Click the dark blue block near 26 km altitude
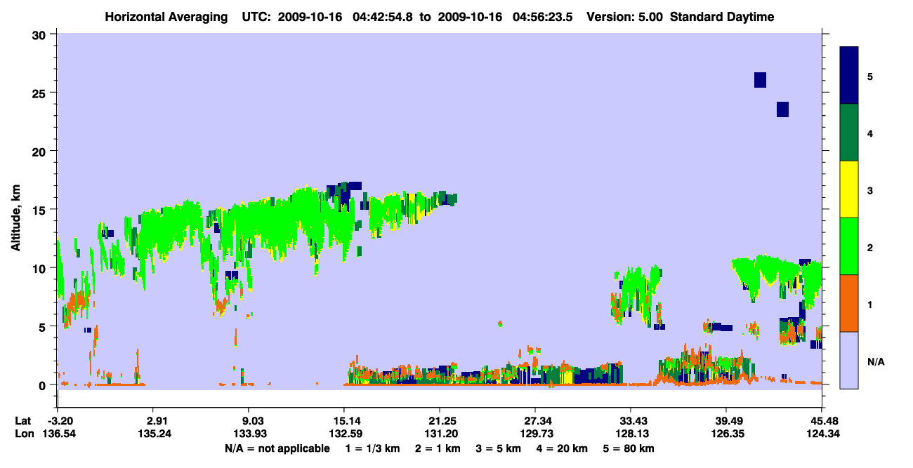Viewport: 913px width, 468px height. tap(760, 80)
